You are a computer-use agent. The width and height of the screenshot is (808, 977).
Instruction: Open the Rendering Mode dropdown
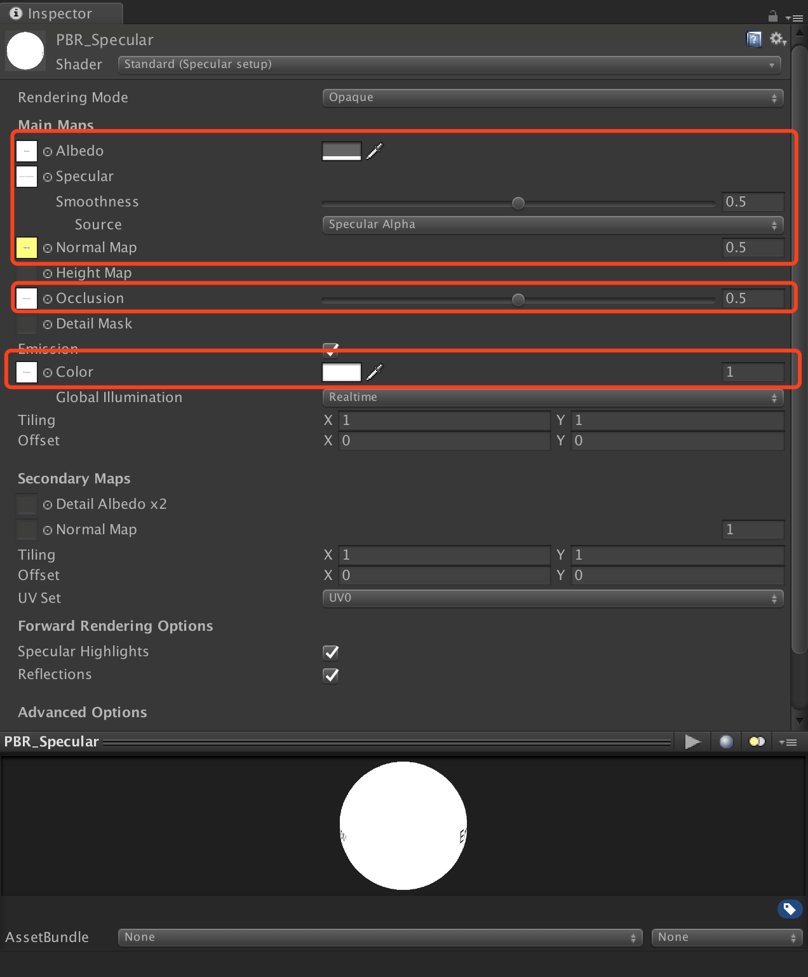(553, 98)
